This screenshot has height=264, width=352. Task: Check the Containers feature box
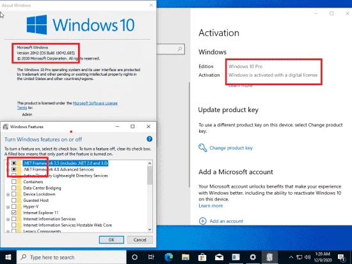pyautogui.click(x=14, y=181)
